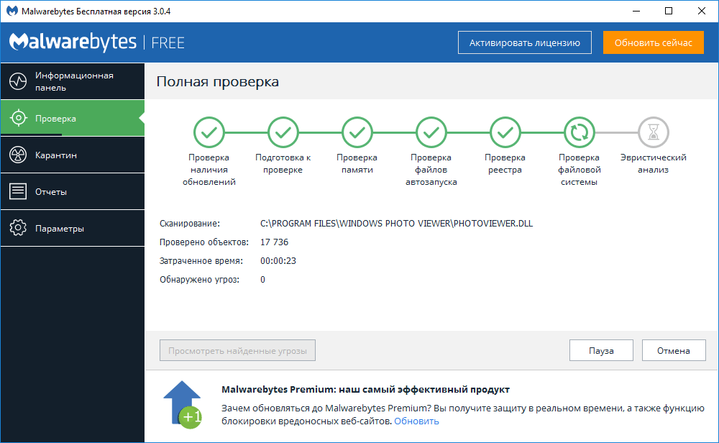This screenshot has width=719, height=443.
Task: Click the Подготовка к проверке checkmark icon
Action: (283, 132)
